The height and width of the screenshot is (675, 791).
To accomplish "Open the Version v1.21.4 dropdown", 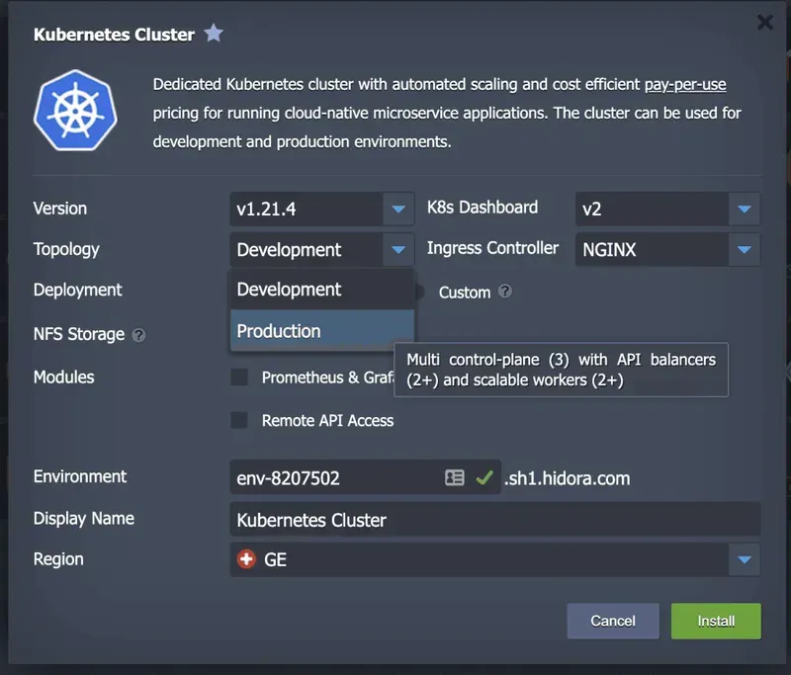I will coord(397,209).
